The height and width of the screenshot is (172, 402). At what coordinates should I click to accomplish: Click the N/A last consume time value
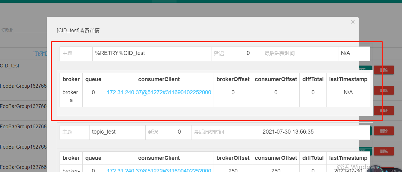point(346,53)
